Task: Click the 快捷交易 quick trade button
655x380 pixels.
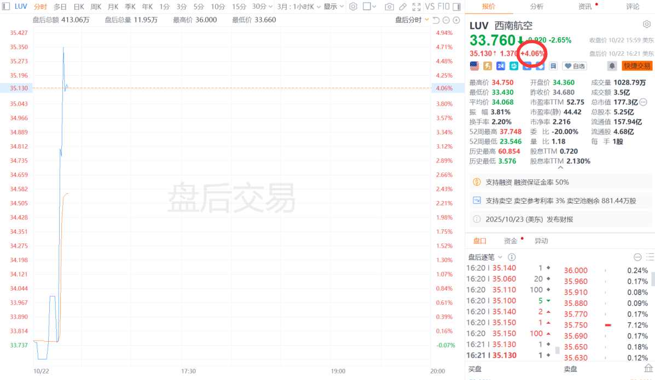Action: point(637,66)
